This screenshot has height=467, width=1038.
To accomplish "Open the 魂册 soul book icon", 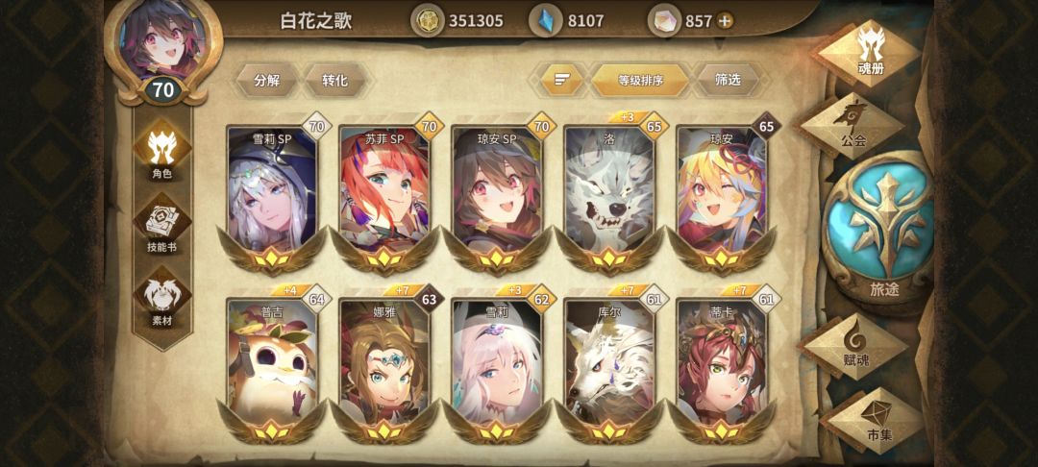I will coord(871,52).
